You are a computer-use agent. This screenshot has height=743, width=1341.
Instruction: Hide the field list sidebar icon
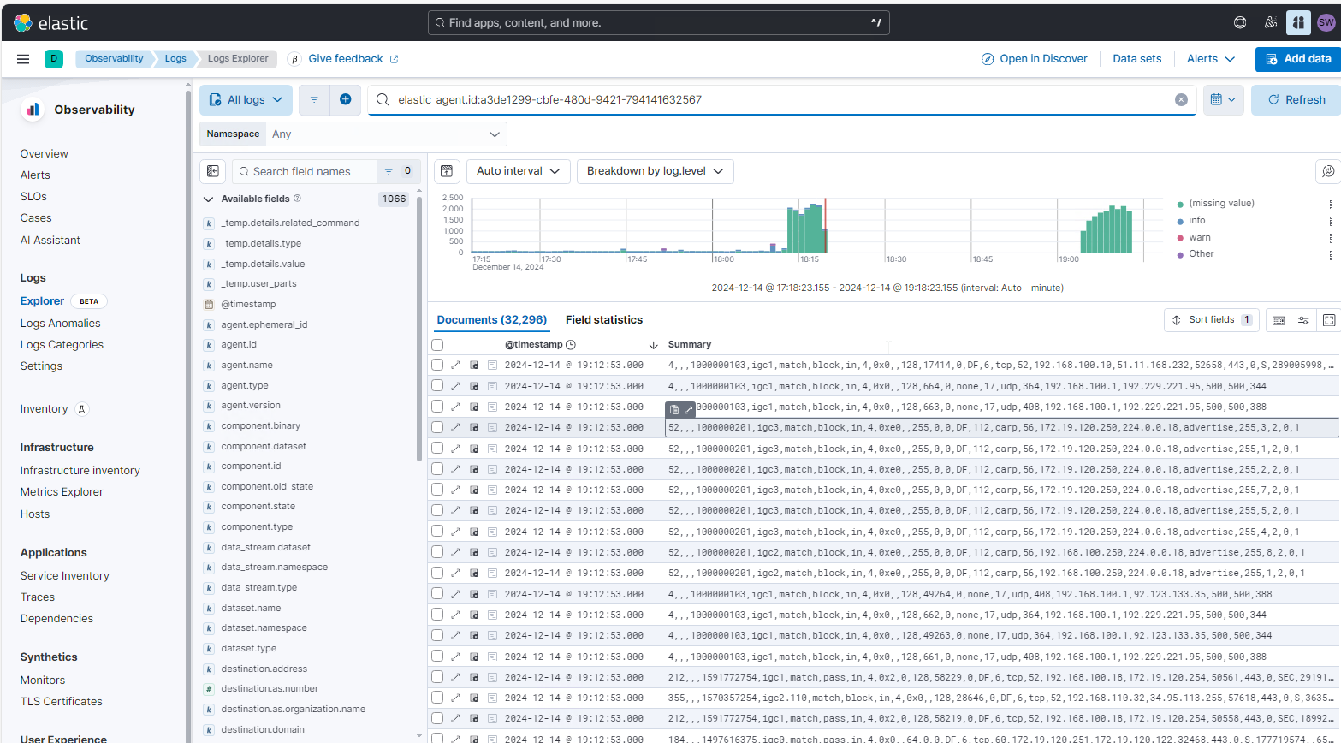212,171
